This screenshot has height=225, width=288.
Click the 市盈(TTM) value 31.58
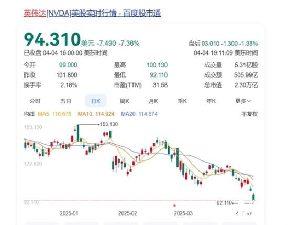coord(160,85)
